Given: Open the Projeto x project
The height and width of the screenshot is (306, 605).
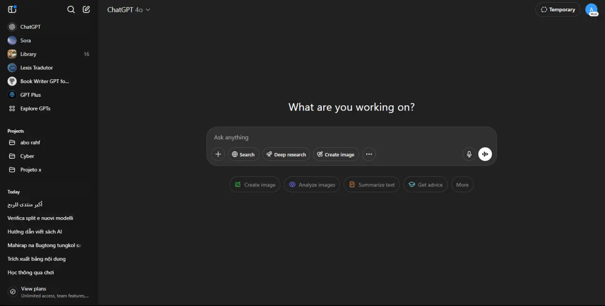Looking at the screenshot, I should [49, 170].
